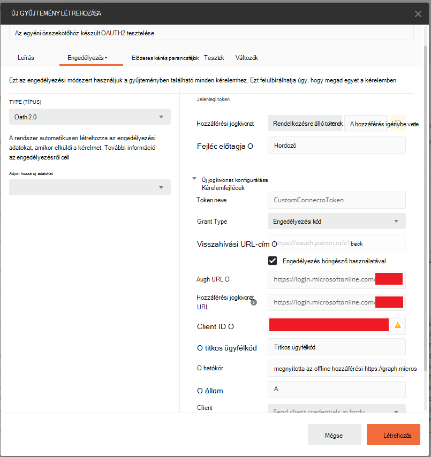Click the Titkos ügyfélkód input field
This screenshot has width=431, height=457.
(x=337, y=347)
